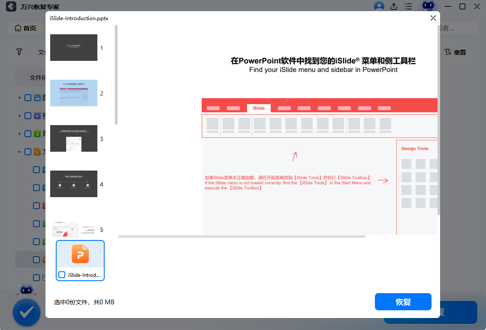Click the AI robot assistant icon in title bar
This screenshot has height=330, width=486.
pyautogui.click(x=429, y=6)
